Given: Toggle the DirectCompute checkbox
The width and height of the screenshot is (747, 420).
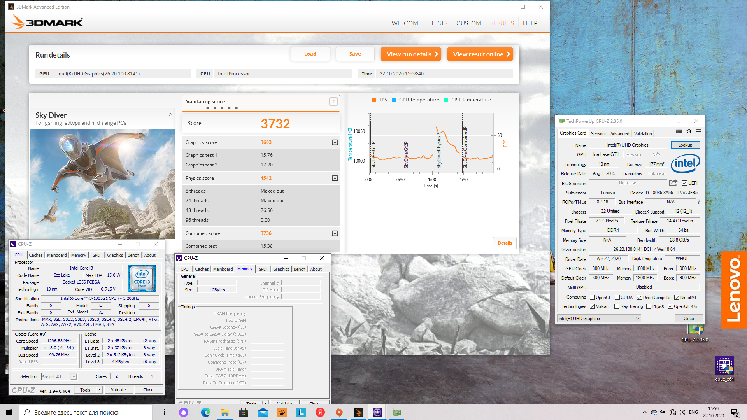Looking at the screenshot, I should click(x=639, y=297).
